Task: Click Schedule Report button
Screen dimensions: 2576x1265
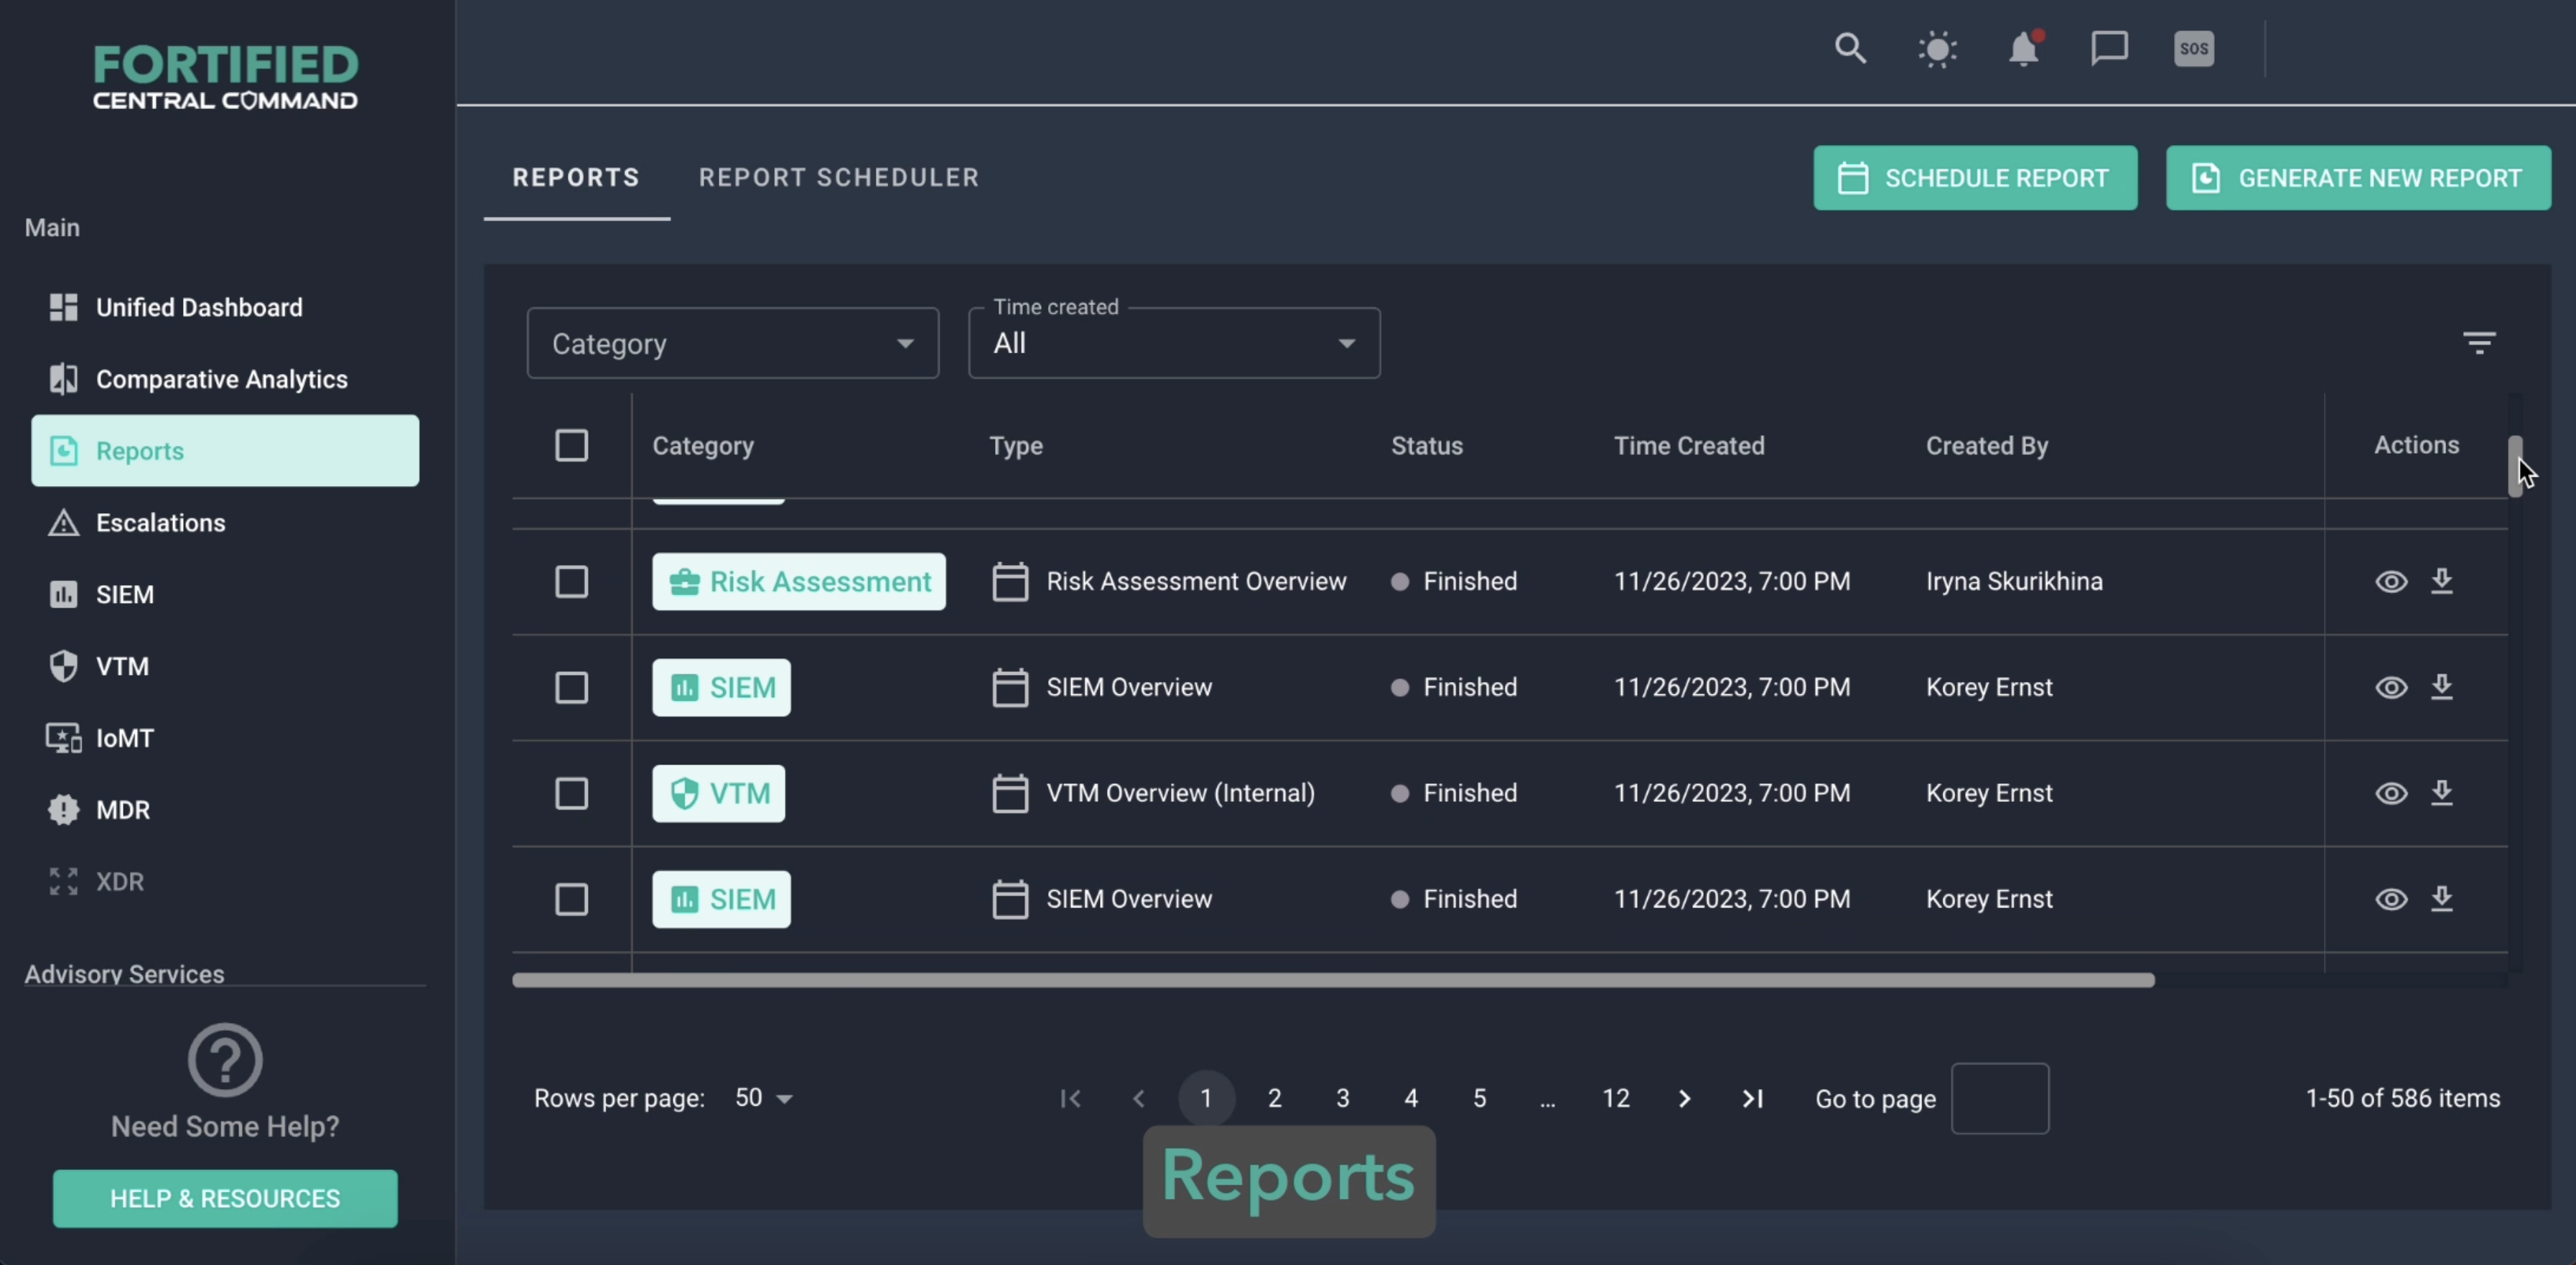Action: tap(1975, 178)
